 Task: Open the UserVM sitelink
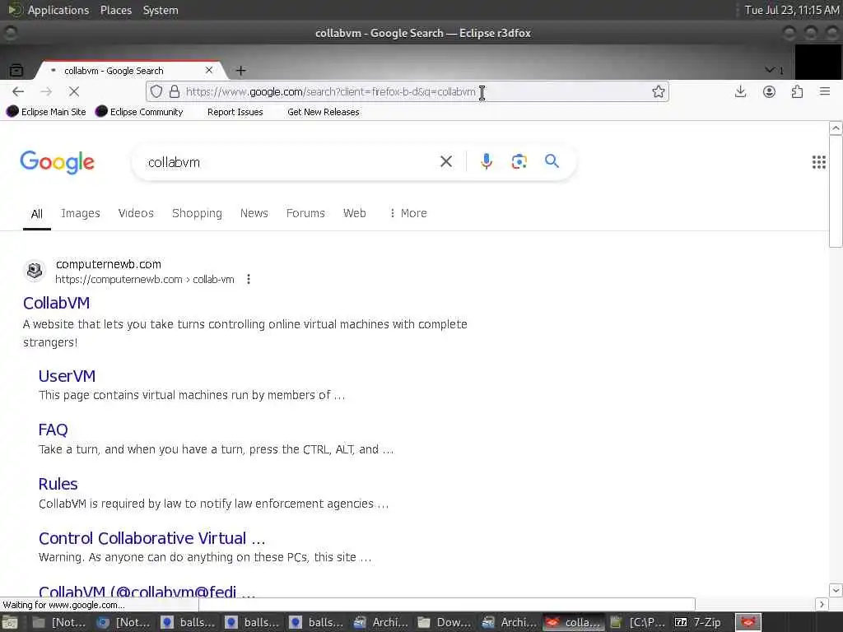(68, 376)
